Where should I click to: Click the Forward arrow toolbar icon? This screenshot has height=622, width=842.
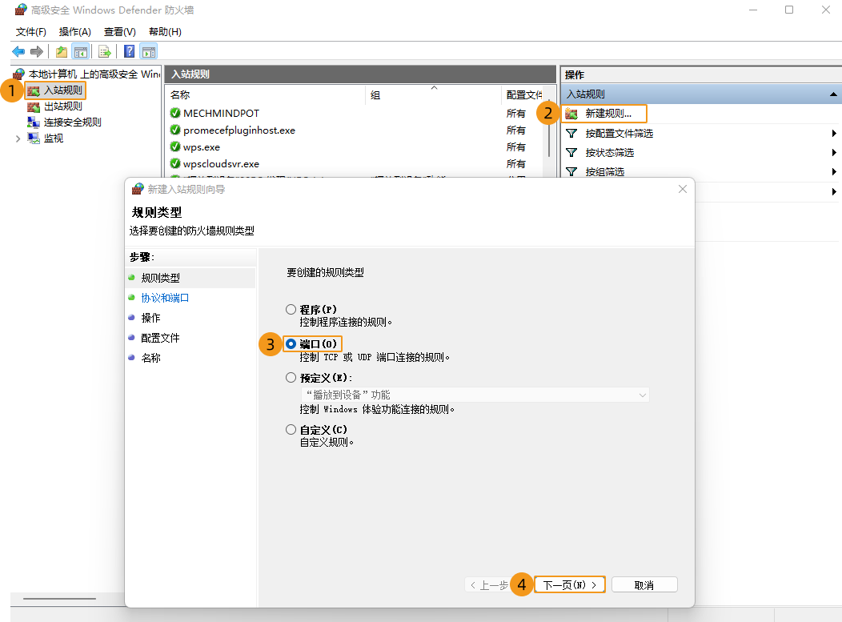(37, 51)
